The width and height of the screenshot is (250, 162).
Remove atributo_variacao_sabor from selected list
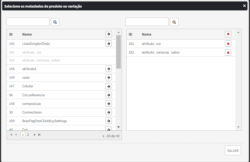tap(228, 52)
